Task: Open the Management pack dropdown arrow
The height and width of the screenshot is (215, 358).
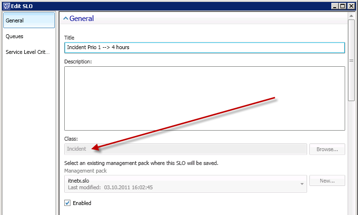Action: [x=302, y=184]
